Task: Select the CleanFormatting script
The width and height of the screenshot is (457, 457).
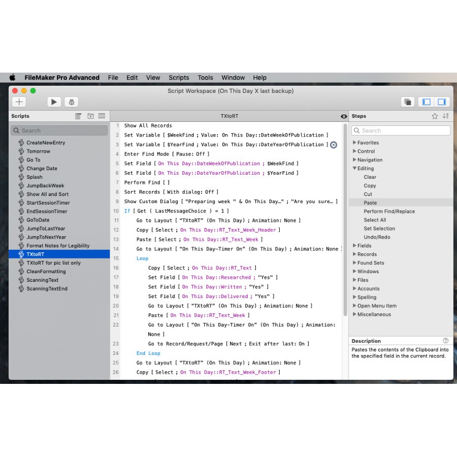Action: click(46, 271)
